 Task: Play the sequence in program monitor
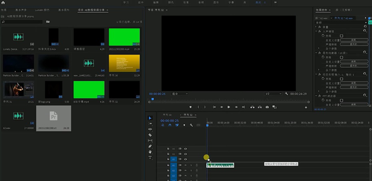[229, 107]
